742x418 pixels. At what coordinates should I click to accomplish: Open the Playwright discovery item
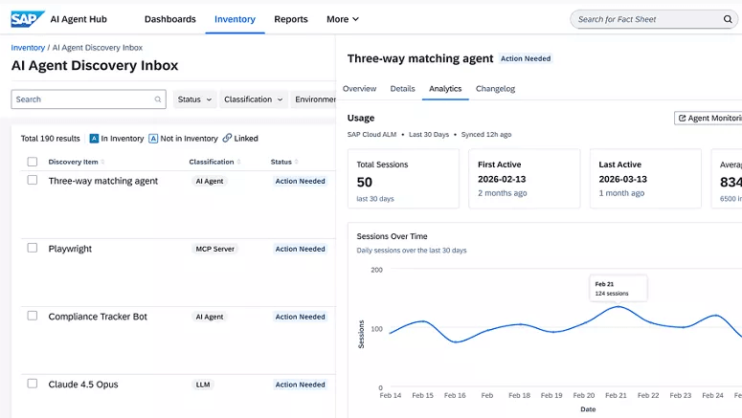click(70, 249)
